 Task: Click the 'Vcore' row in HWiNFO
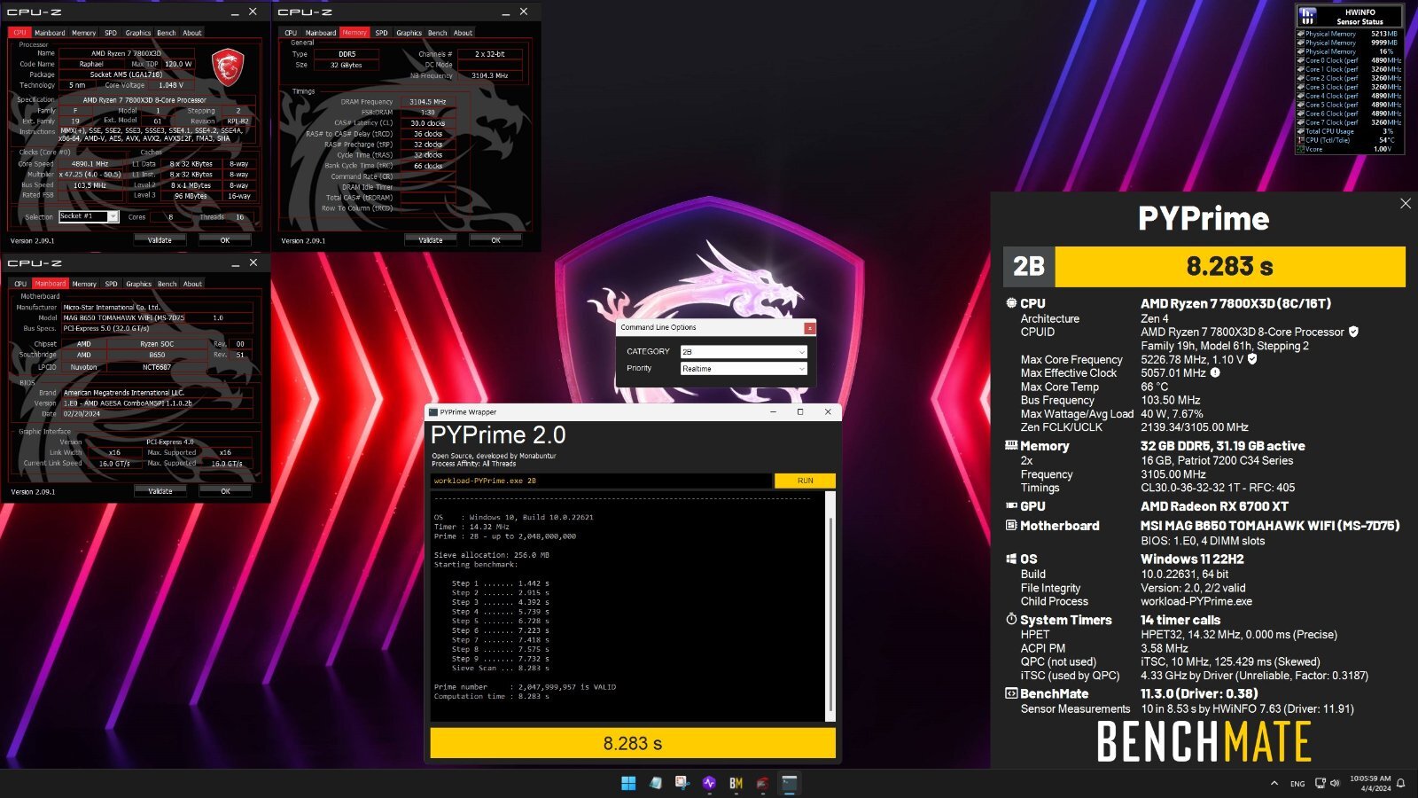(x=1349, y=149)
